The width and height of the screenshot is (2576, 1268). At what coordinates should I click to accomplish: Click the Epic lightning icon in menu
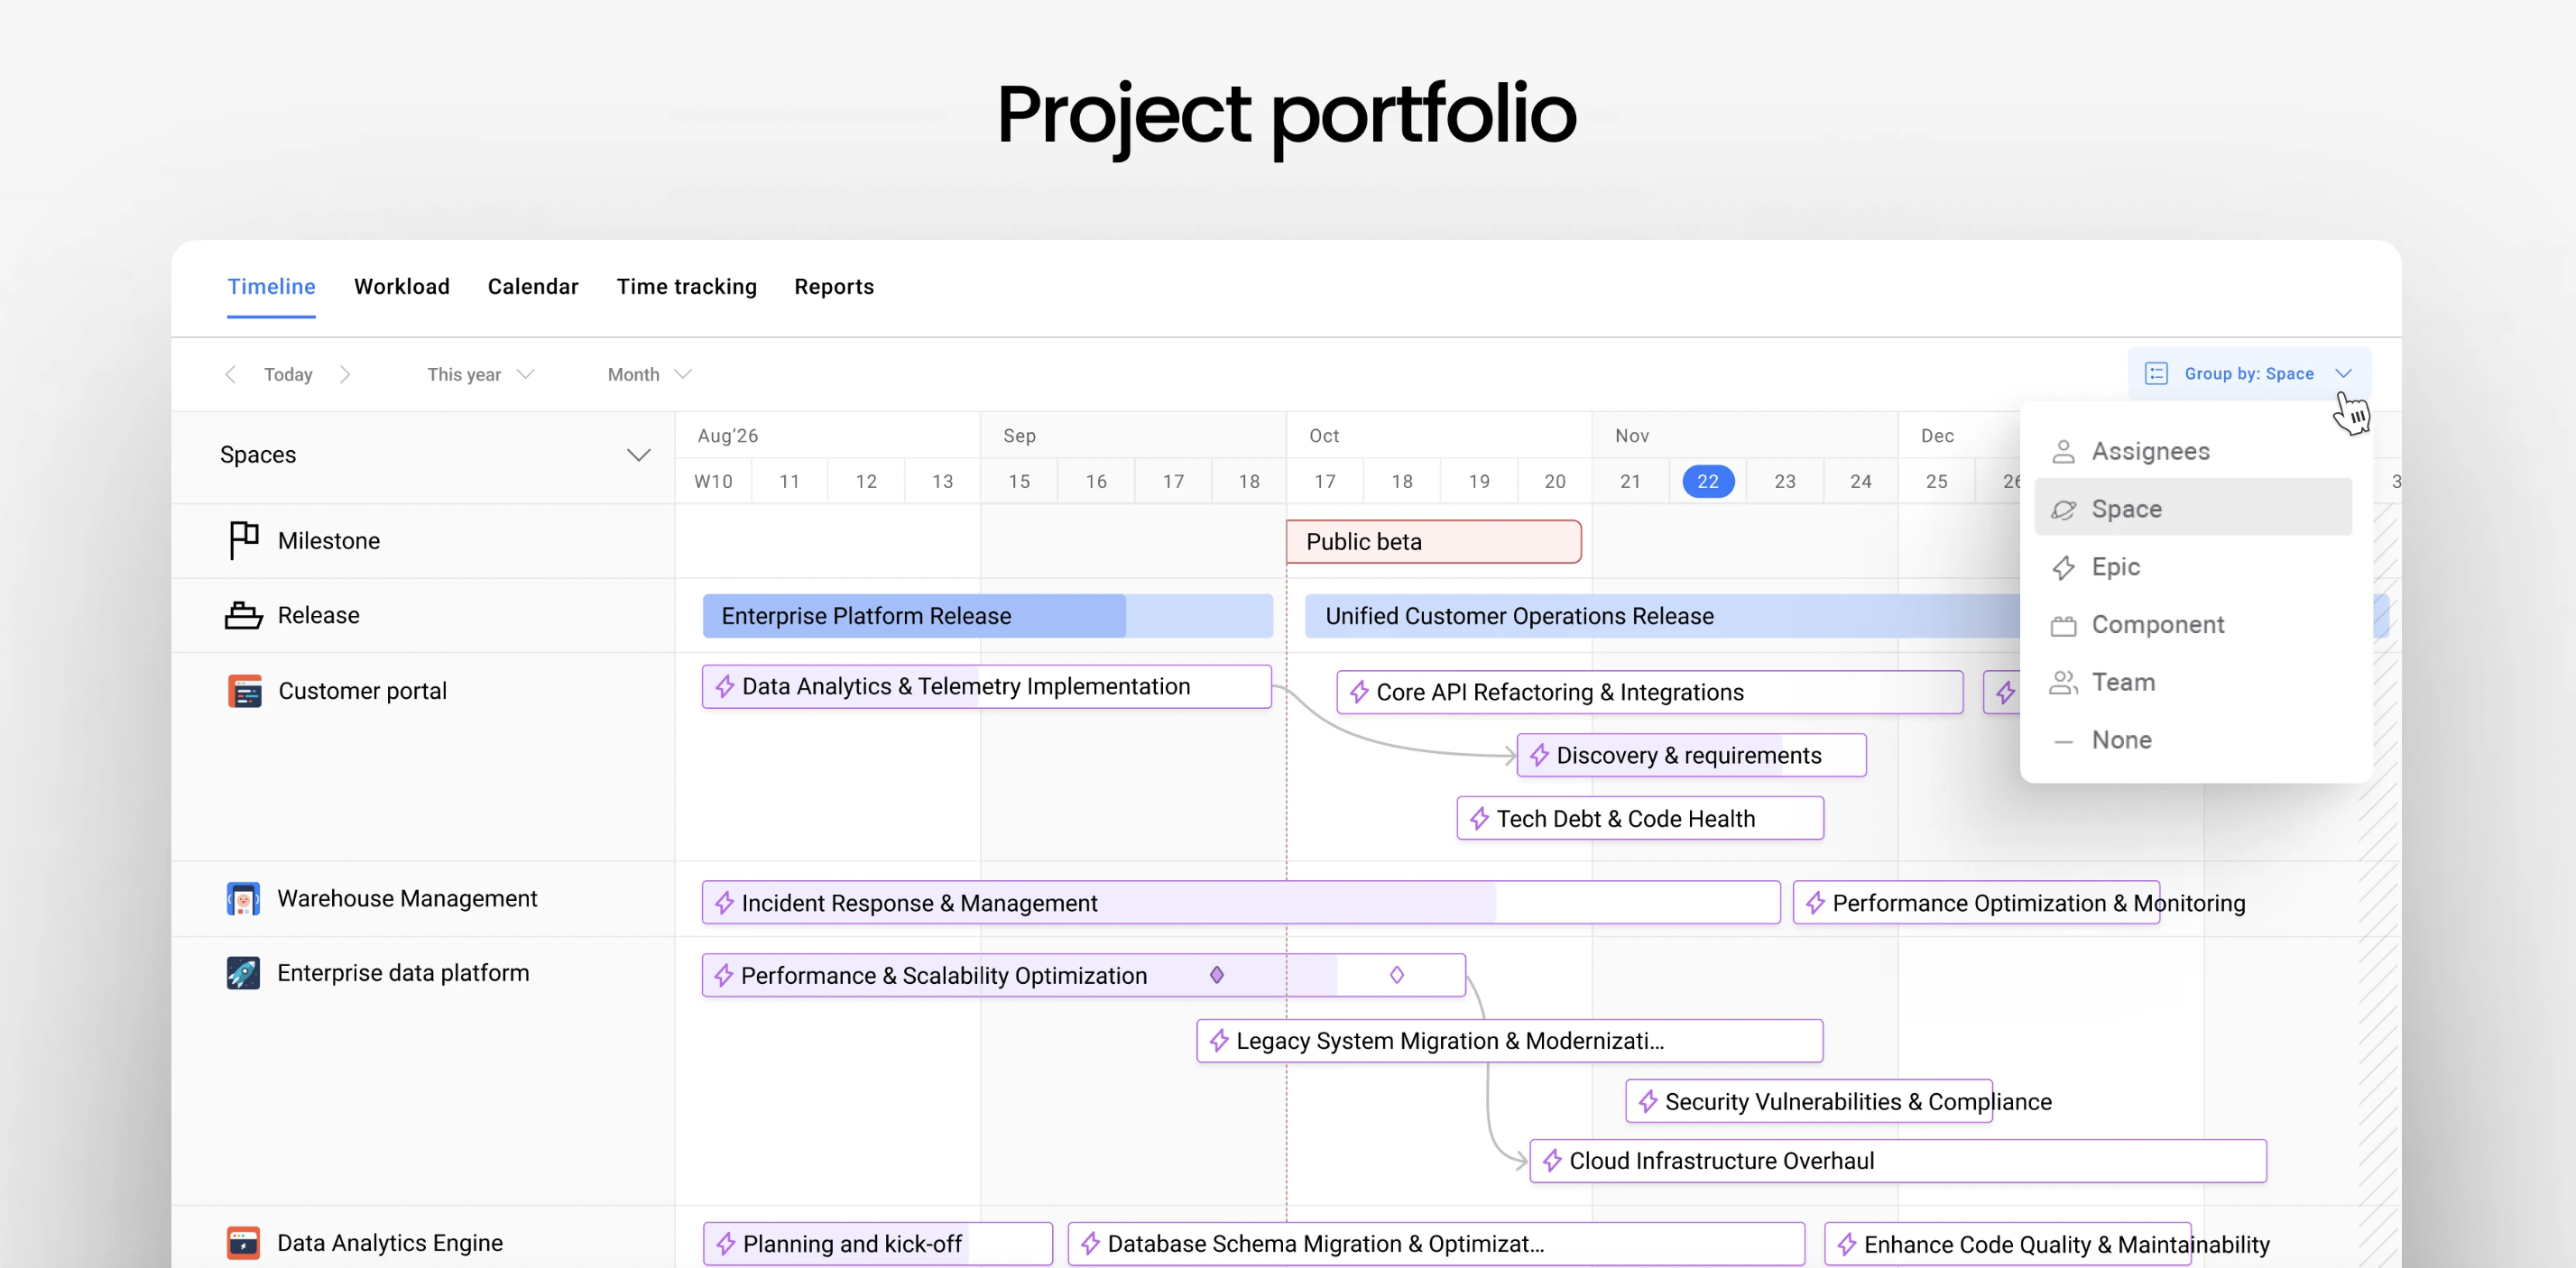[x=2063, y=567]
